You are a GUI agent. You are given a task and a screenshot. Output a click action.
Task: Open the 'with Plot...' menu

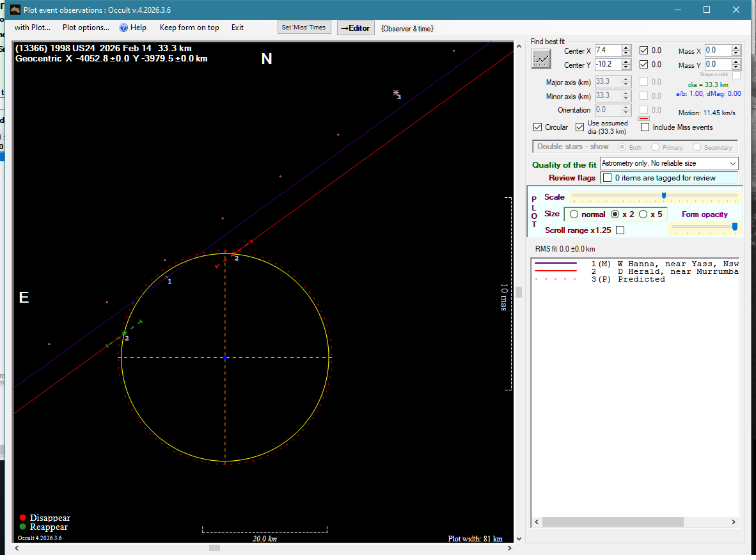[x=32, y=28]
